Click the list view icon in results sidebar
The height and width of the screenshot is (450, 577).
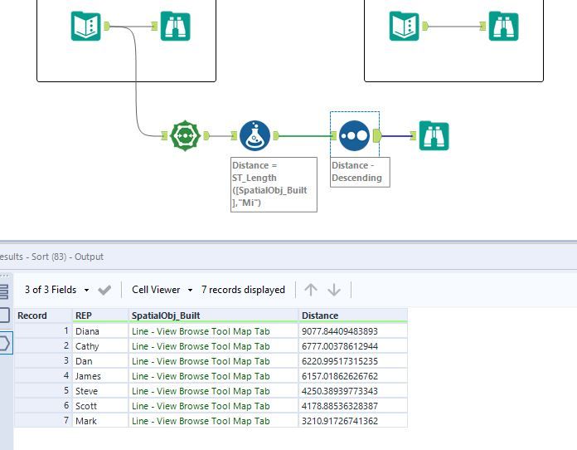3,291
